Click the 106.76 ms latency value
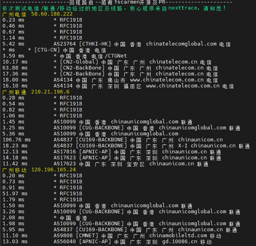The image size is (256, 246). coord(16,140)
